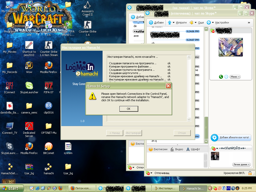256x192 pixels.
Task: Open the Windows start menu
Action: click(x=11, y=188)
